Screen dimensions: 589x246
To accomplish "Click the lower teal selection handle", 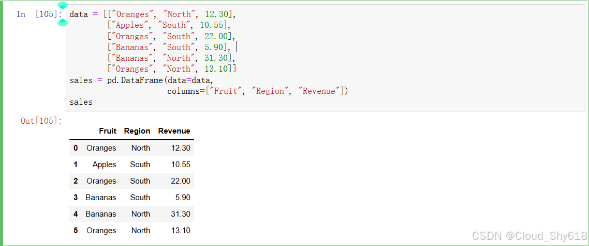I will (62, 23).
